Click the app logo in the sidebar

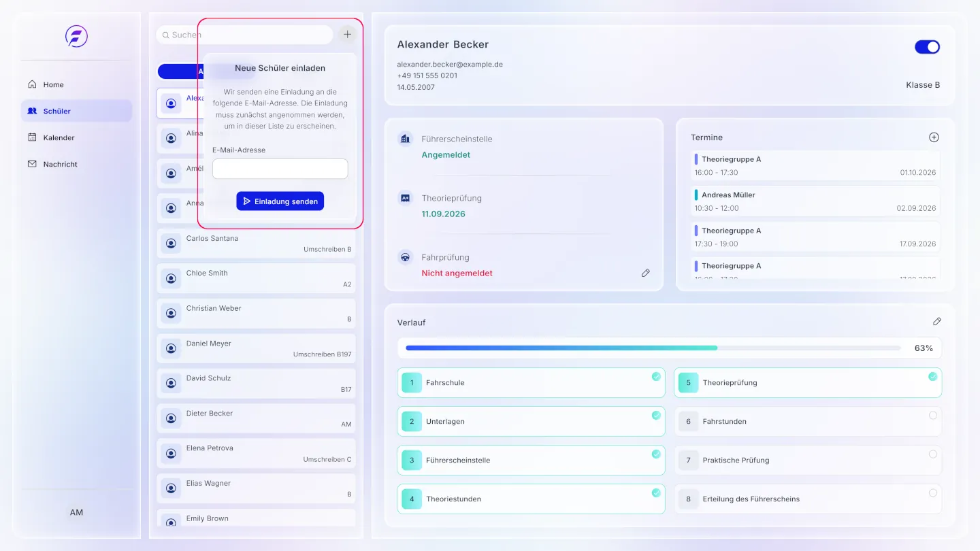point(76,36)
